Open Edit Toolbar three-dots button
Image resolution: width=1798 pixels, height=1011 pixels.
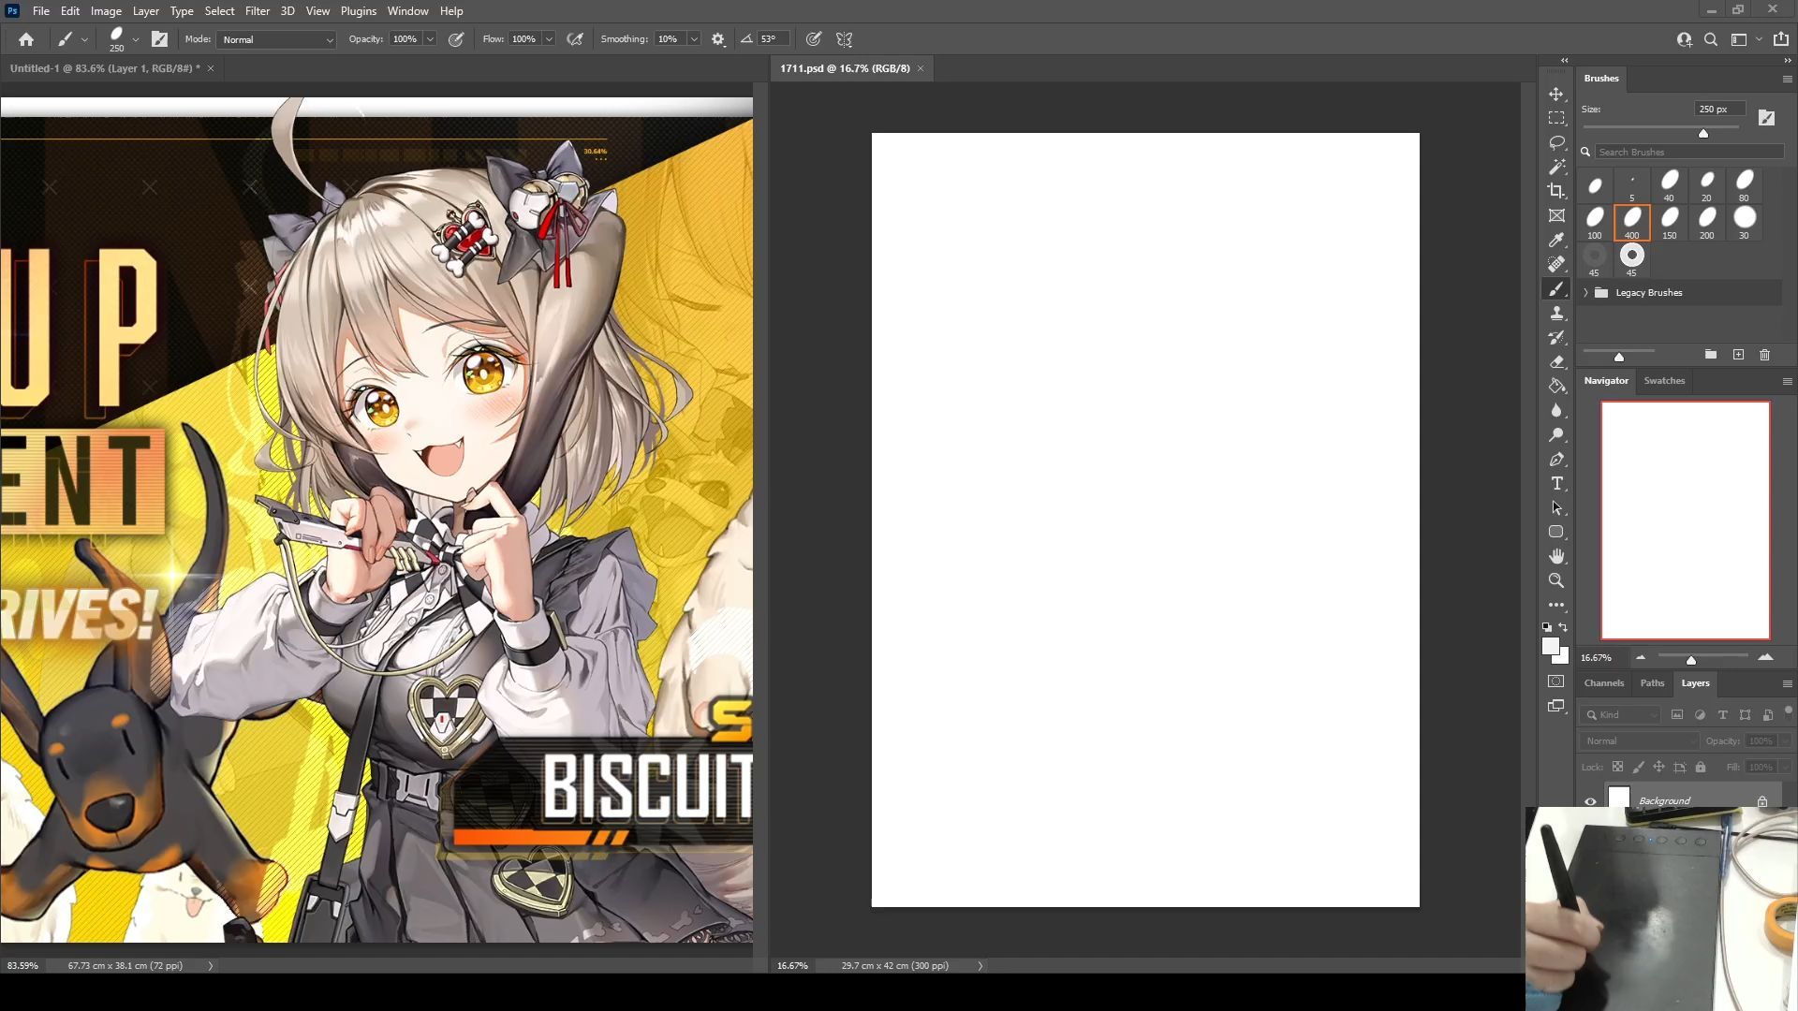point(1556,606)
